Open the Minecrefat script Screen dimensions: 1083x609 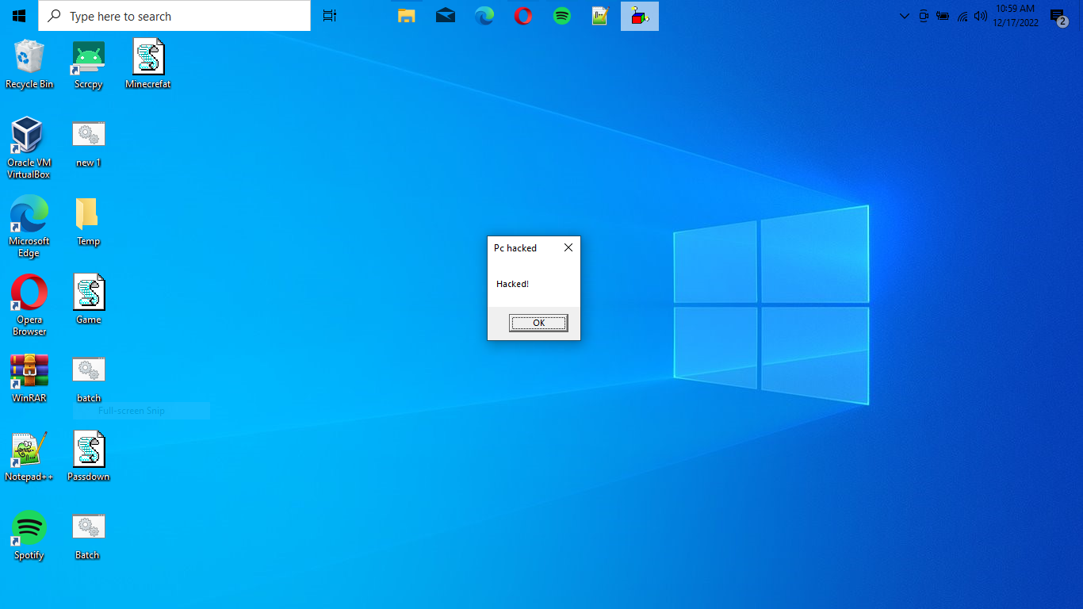147,56
